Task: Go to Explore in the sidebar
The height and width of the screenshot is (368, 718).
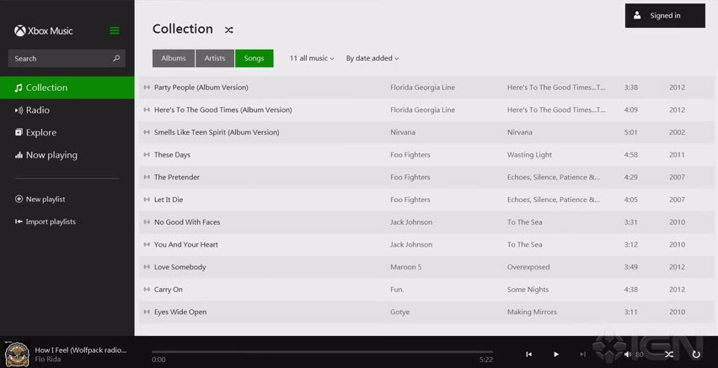Action: (40, 132)
